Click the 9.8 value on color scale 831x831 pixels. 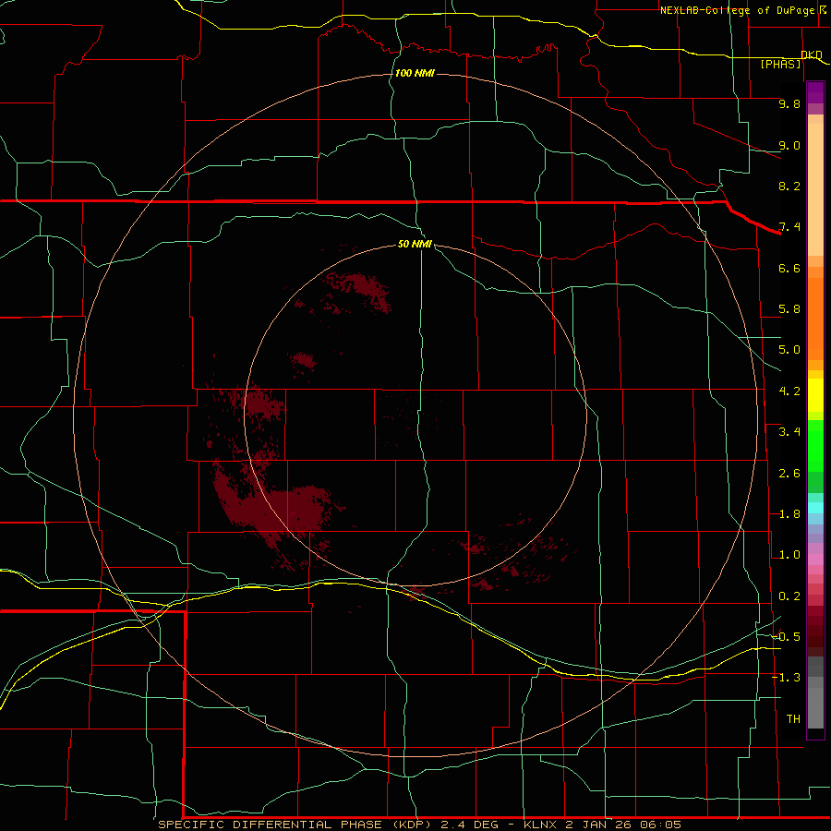pyautogui.click(x=789, y=103)
